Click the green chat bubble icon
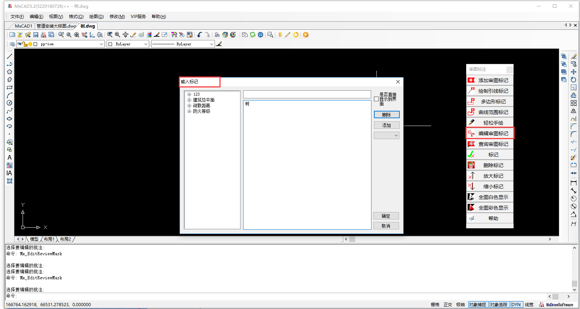Image resolution: width=580 pixels, height=309 pixels. (x=253, y=35)
